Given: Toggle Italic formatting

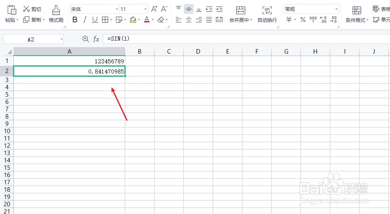Looking at the screenshot, I should [x=85, y=19].
